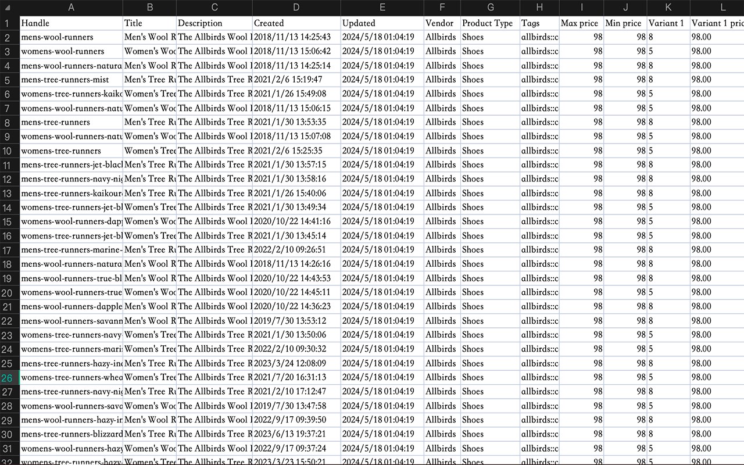
Task: Select created date '2020/10/22 14:41:16'
Action: 296,221
